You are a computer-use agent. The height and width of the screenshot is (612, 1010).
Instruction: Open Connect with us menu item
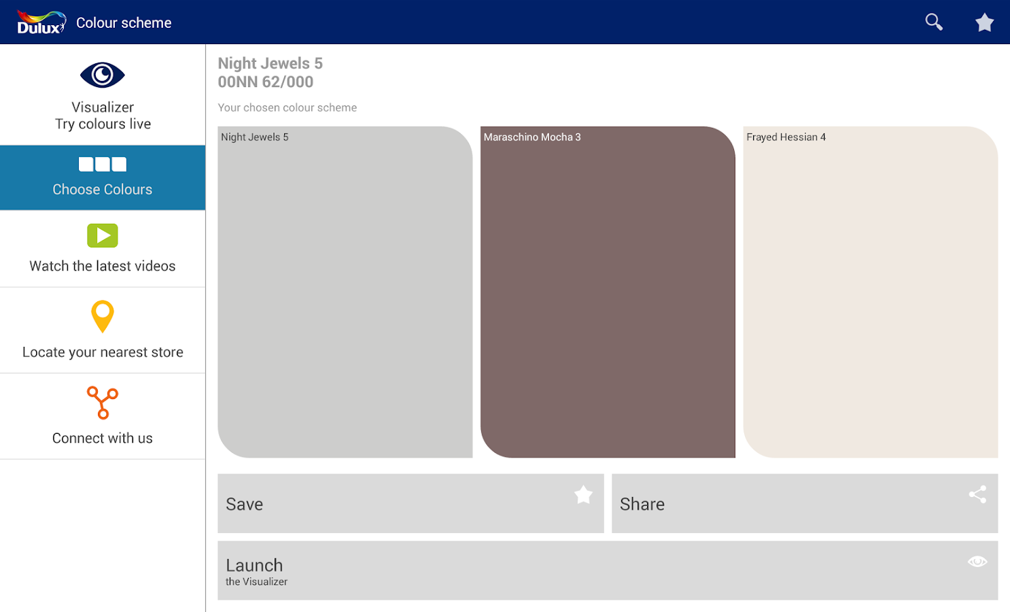(x=103, y=416)
